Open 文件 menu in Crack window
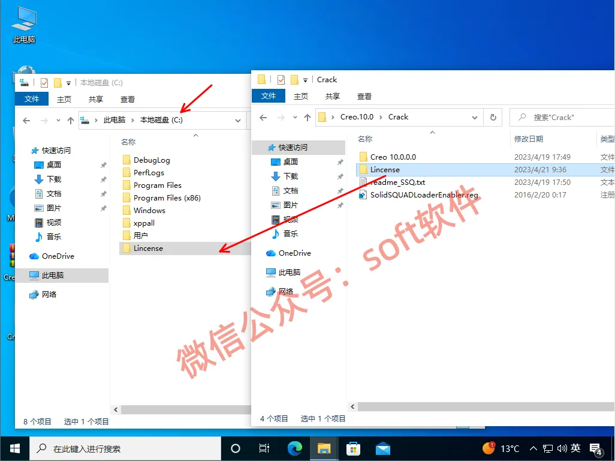This screenshot has width=615, height=461. 269,96
